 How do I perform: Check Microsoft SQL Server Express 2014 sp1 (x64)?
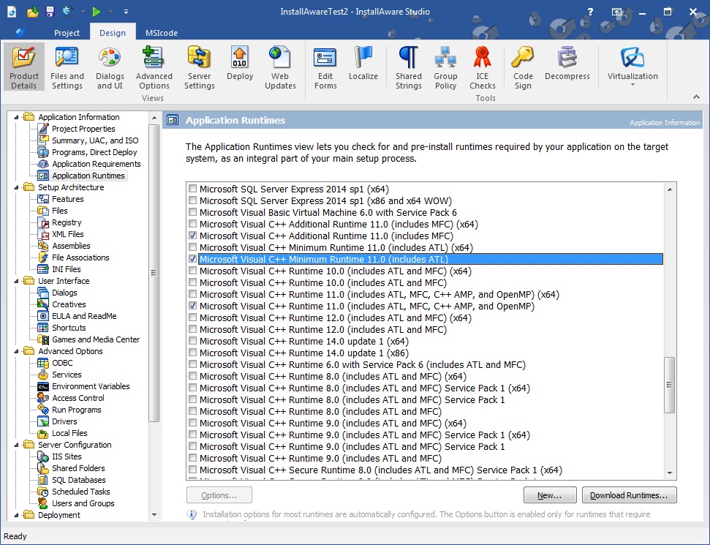193,189
